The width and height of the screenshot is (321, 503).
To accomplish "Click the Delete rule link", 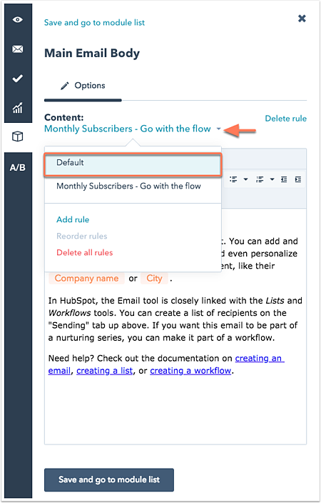I will click(286, 119).
